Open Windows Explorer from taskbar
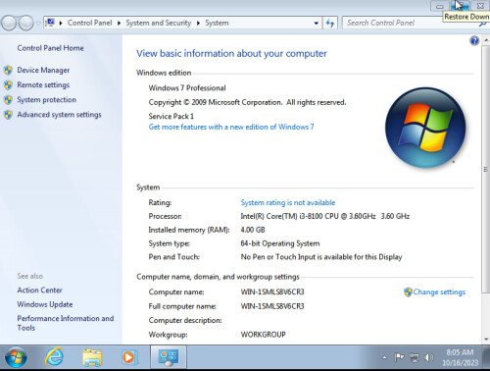 coord(92,357)
